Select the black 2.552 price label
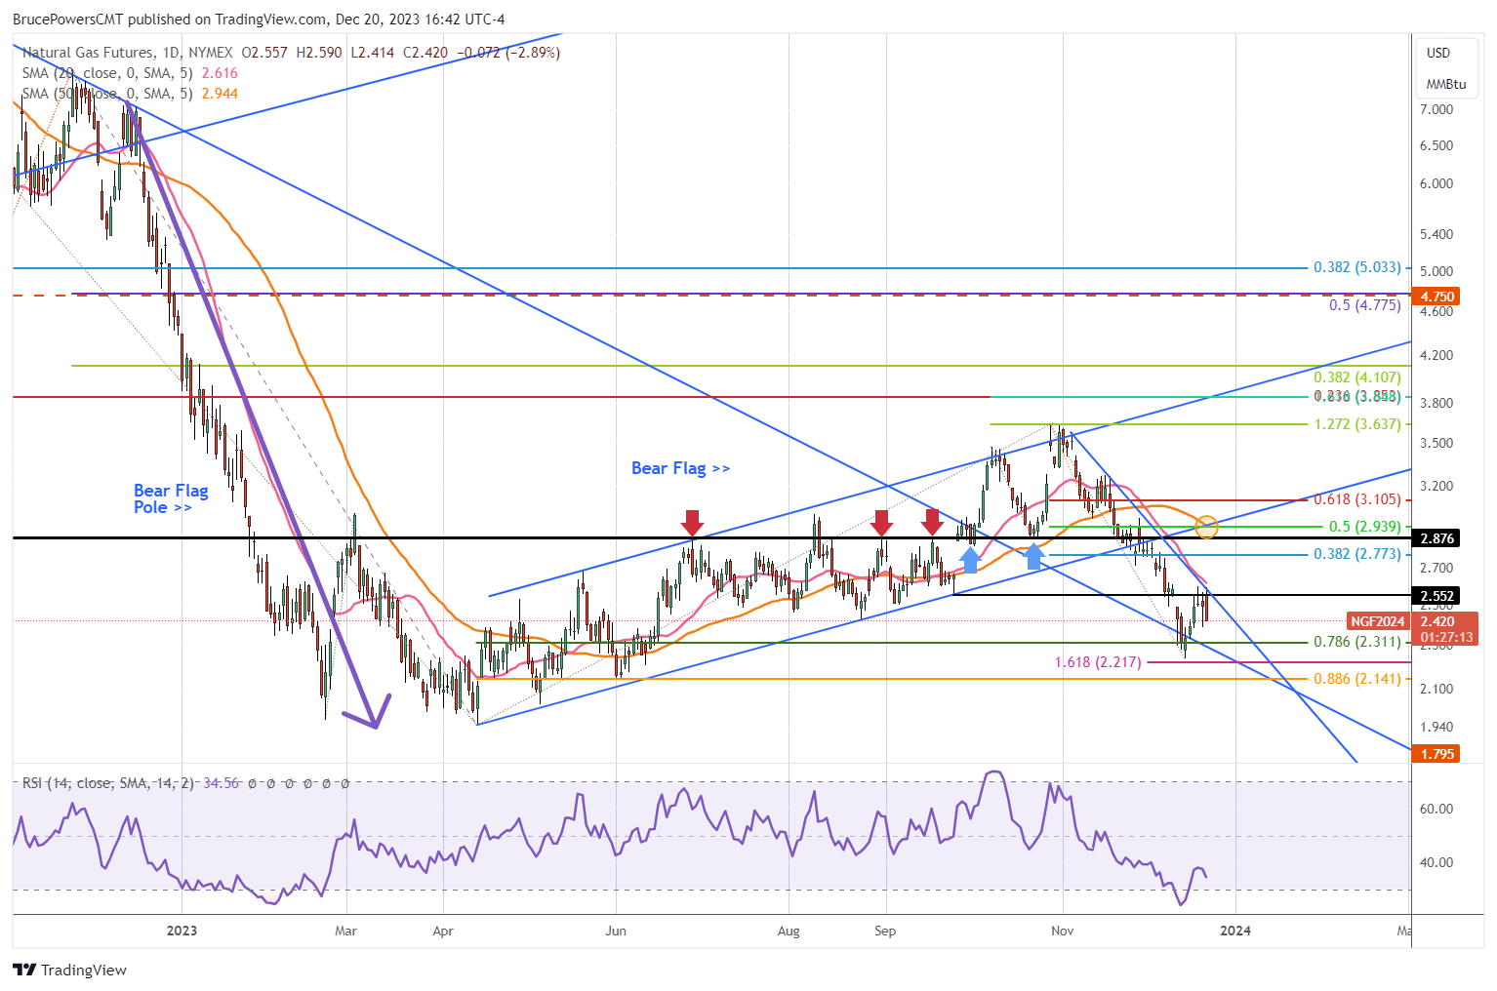This screenshot has height=991, width=1497. tap(1436, 596)
